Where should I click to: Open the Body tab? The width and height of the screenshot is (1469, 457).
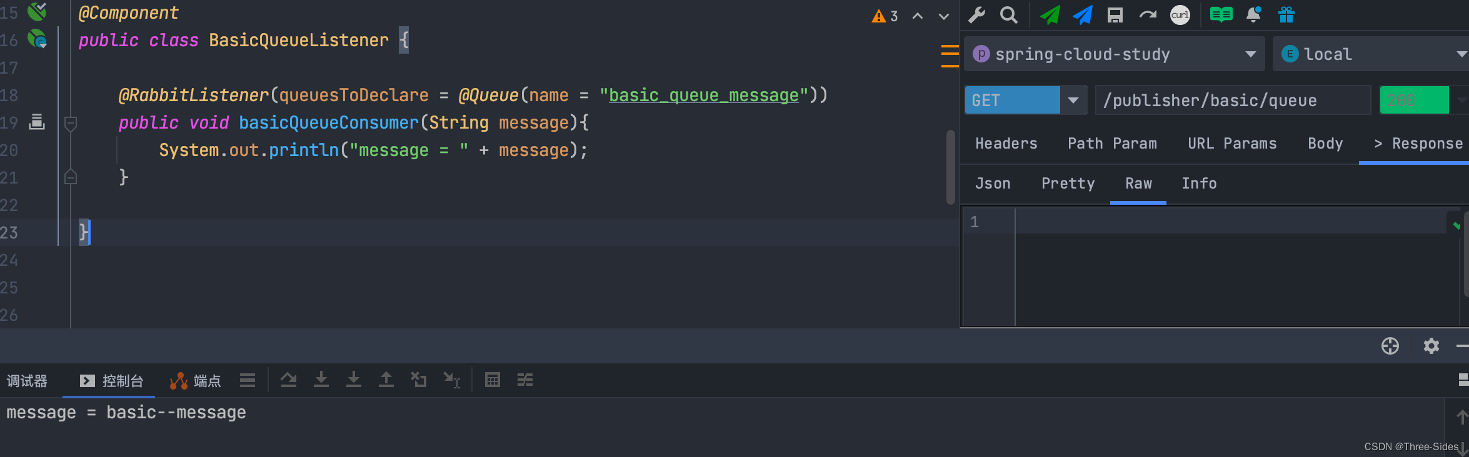[x=1325, y=144]
